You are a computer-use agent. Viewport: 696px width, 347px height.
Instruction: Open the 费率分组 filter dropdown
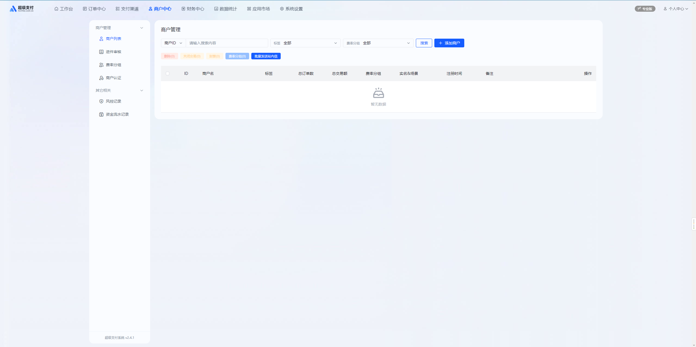click(x=378, y=43)
